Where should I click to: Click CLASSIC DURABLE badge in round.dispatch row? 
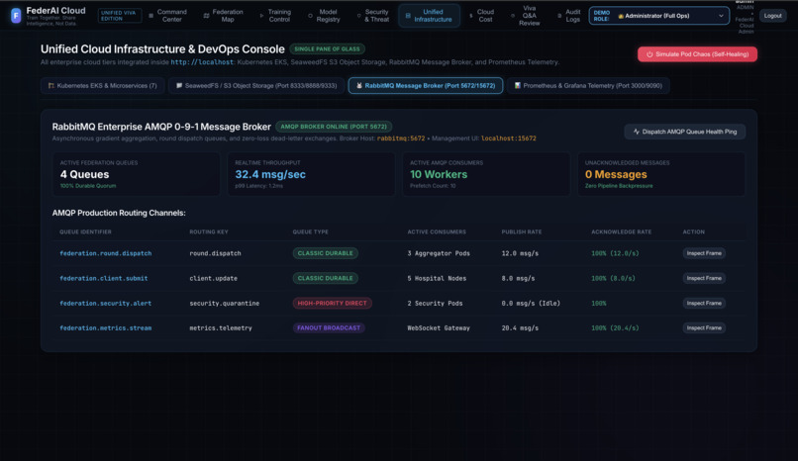point(325,253)
